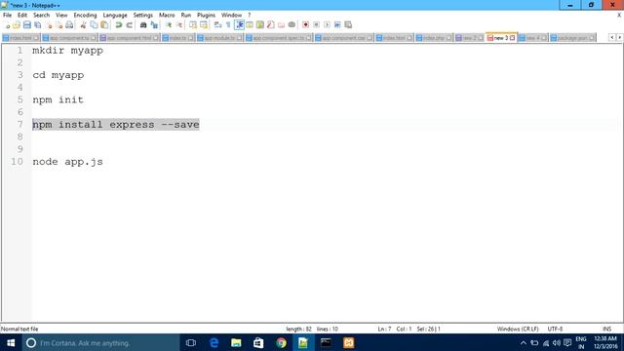Open the Settings menu
Viewport: 624px width, 351px height.
click(x=143, y=16)
